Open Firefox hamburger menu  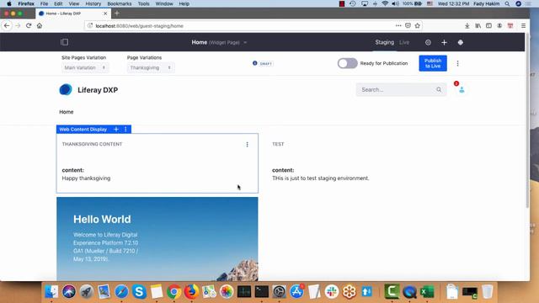[523, 26]
